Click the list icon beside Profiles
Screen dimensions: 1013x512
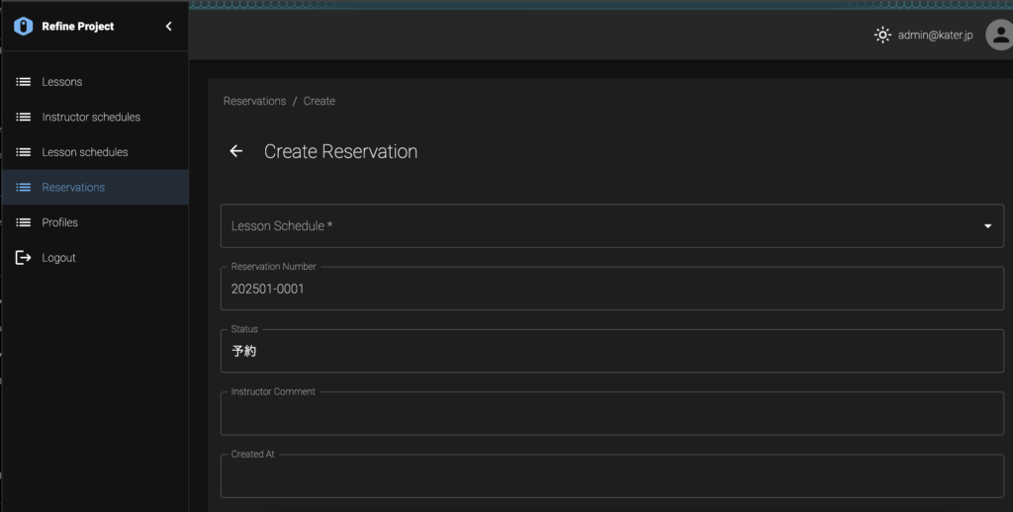tap(24, 222)
